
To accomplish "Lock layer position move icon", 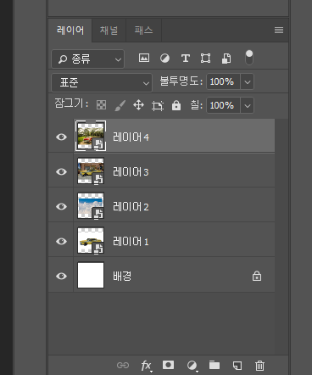I will point(138,105).
